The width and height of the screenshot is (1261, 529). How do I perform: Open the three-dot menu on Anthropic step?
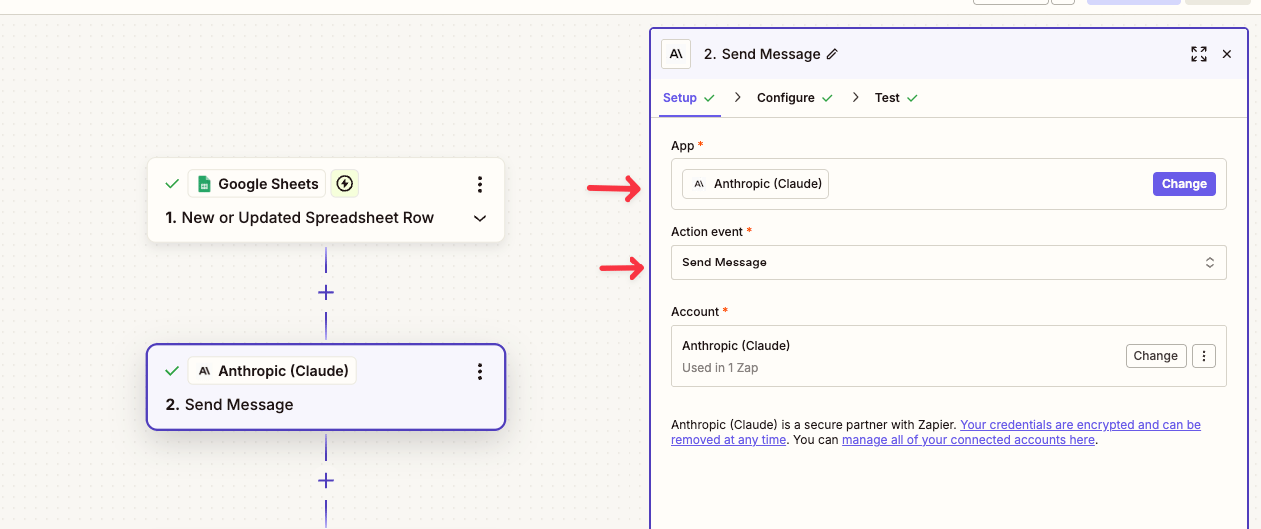tap(480, 371)
